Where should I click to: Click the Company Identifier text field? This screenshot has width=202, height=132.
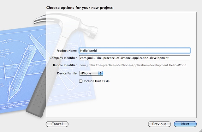pyautogui.click(x=134, y=58)
